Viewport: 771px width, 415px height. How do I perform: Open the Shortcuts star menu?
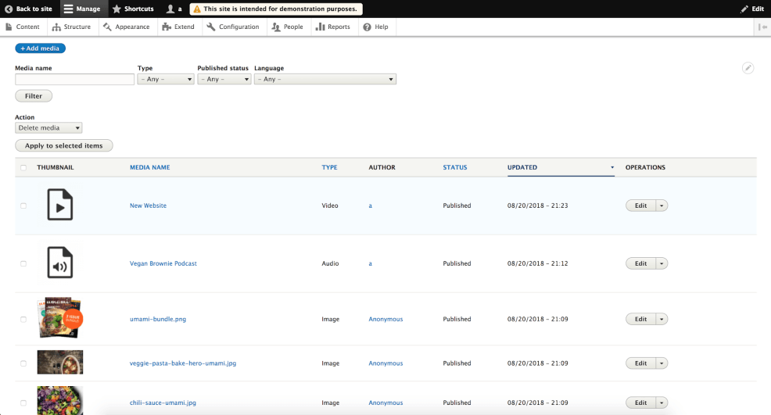tap(117, 9)
